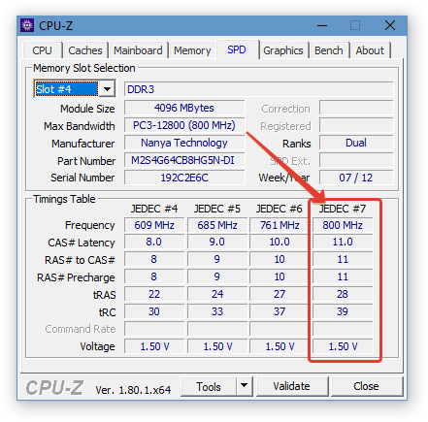Switch to the Memory tab
Screen dimensions: 428x422
pyautogui.click(x=192, y=50)
